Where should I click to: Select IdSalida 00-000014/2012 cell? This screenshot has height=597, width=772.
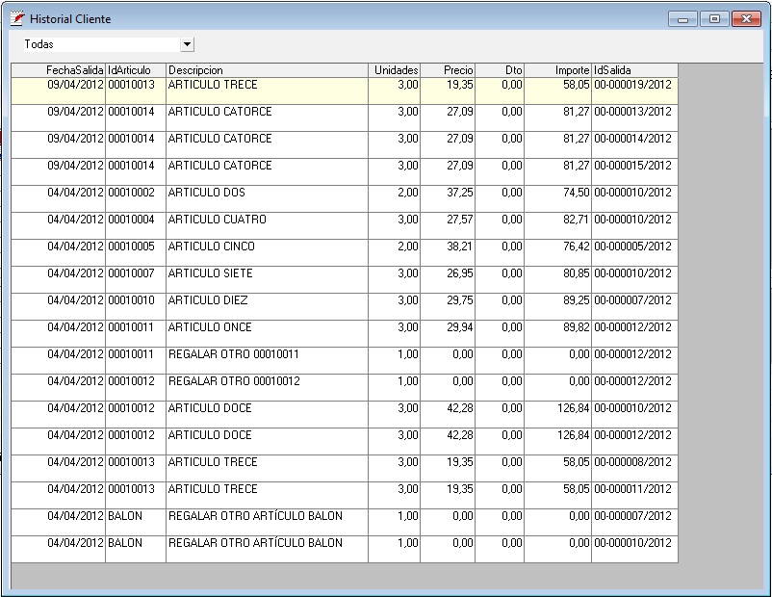point(634,144)
